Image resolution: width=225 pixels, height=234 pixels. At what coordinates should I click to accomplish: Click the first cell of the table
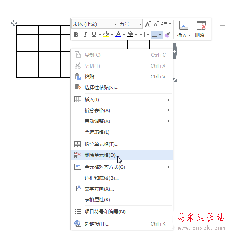(27, 30)
